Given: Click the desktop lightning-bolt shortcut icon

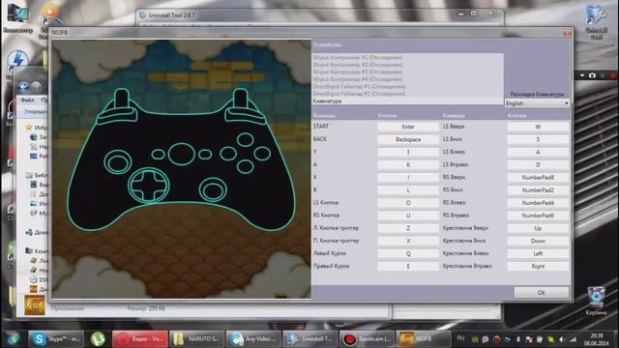Looking at the screenshot, I should pyautogui.click(x=17, y=60).
